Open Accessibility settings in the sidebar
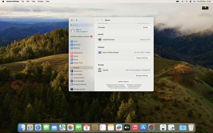Image resolution: width=213 pixels, height=133 pixels. pyautogui.click(x=81, y=74)
